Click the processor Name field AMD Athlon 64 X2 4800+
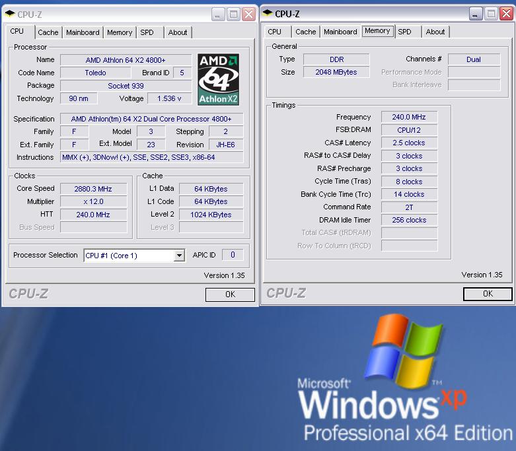This screenshot has height=451, width=516. click(x=126, y=60)
